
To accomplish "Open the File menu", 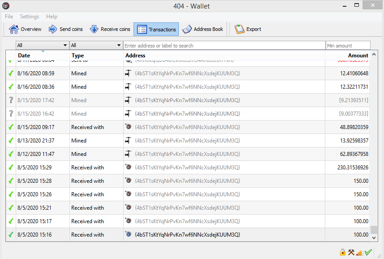I will tap(9, 17).
